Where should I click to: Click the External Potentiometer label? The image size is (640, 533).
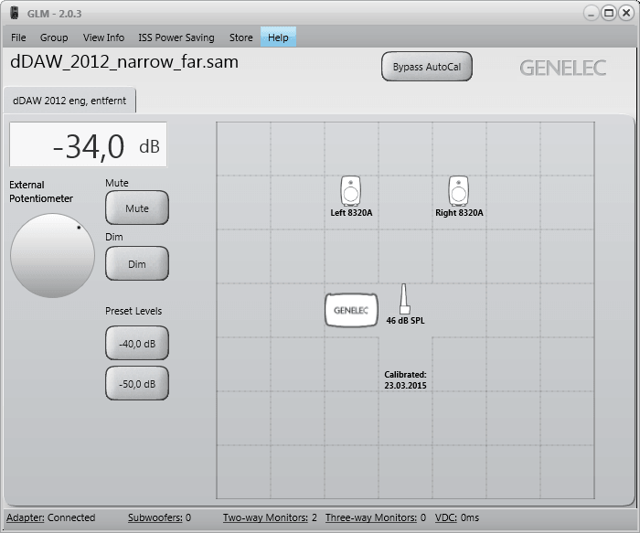click(x=41, y=191)
